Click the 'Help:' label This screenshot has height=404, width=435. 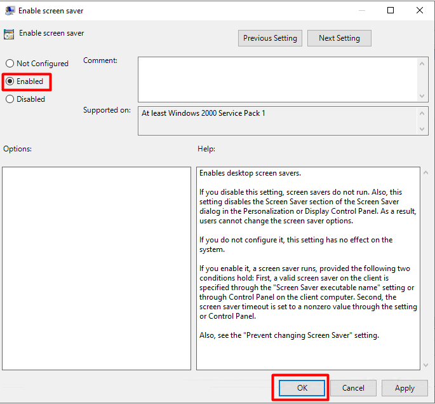pyautogui.click(x=206, y=149)
